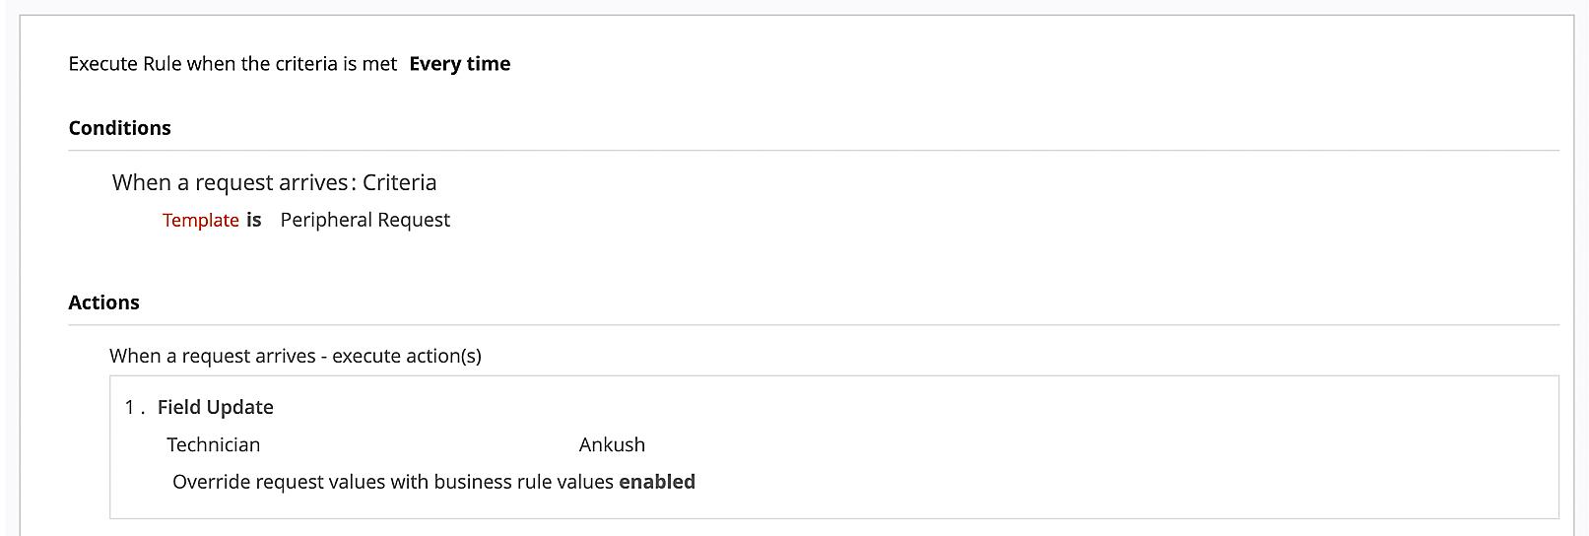Screen dimensions: 1589x536
Task: Click the Conditions section heading
Action: (119, 128)
